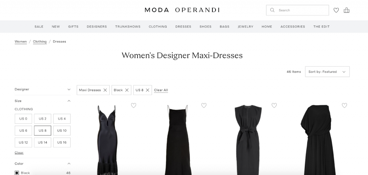This screenshot has width=368, height=175.
Task: Click the search magnifier icon
Action: [x=272, y=10]
